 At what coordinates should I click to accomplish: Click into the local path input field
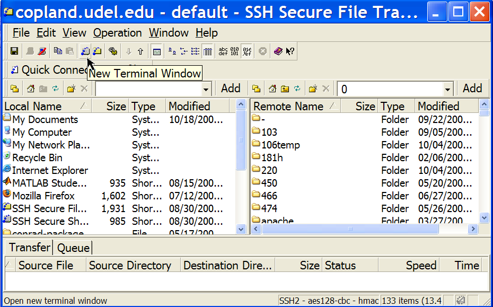tap(149, 89)
